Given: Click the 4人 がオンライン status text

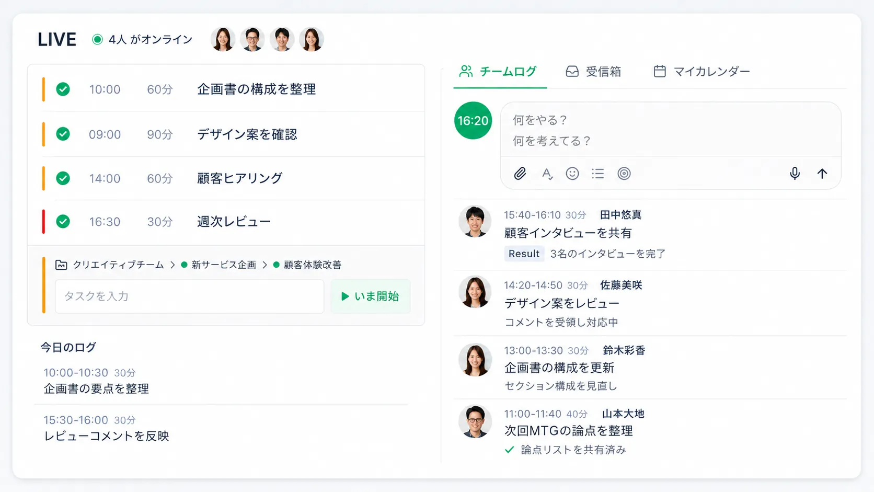Looking at the screenshot, I should 151,40.
